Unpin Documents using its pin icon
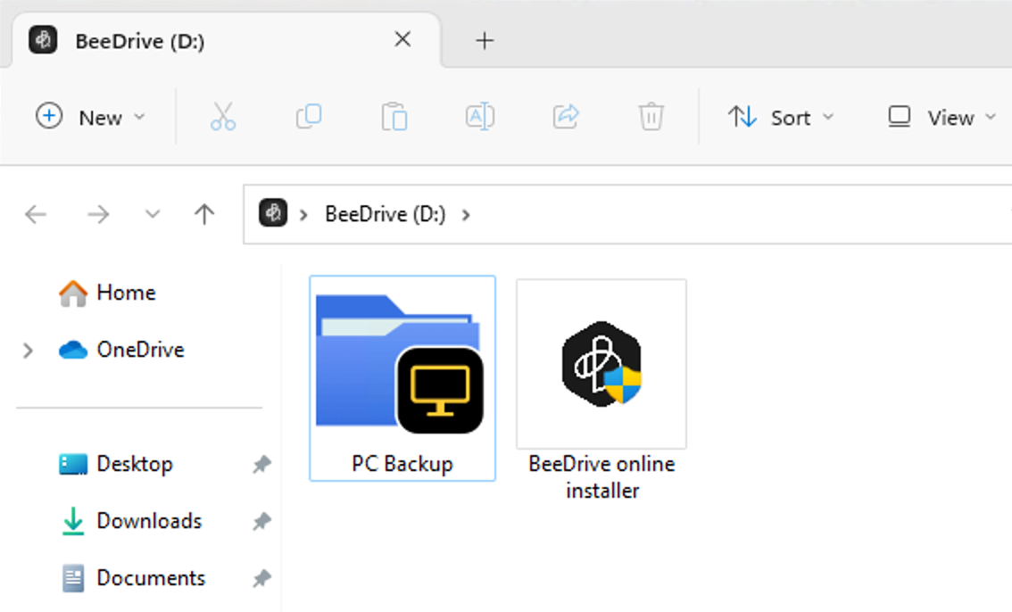 (x=261, y=578)
